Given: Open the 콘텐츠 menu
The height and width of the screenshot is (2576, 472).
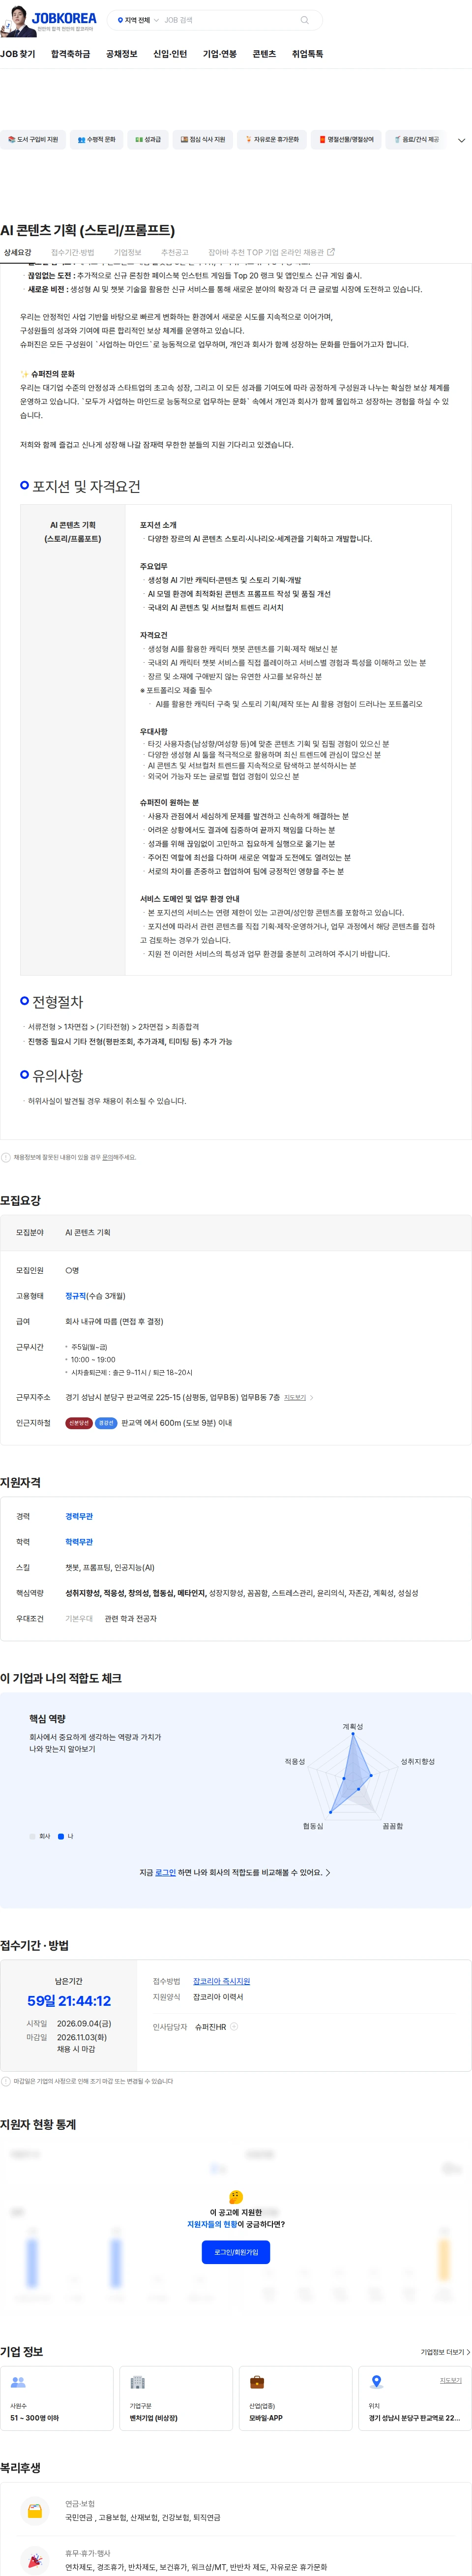Looking at the screenshot, I should [x=264, y=54].
